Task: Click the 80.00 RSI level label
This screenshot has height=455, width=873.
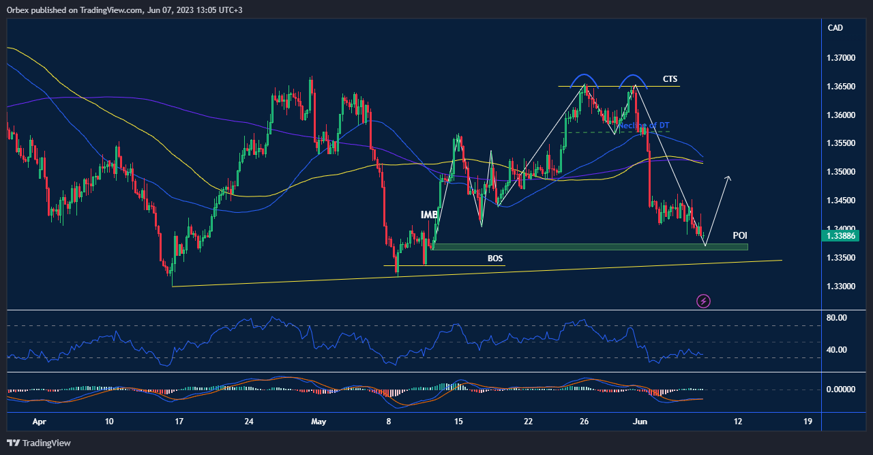Action: (x=835, y=316)
